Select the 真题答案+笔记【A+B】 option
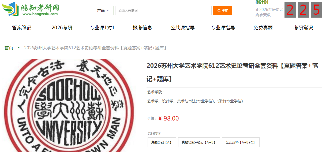Screen dimensions: 322x152 (199, 142)
